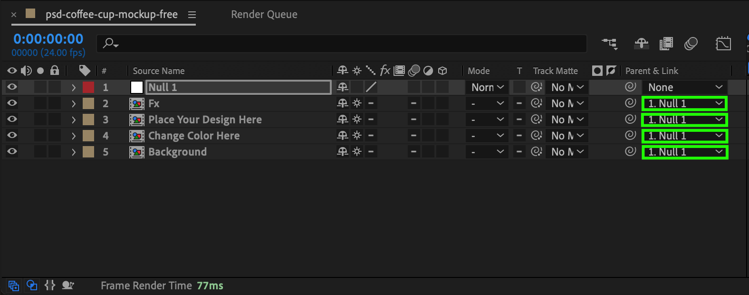The width and height of the screenshot is (749, 295).
Task: Toggle In/Out/Duration panes with the braces icon
Action: point(50,286)
